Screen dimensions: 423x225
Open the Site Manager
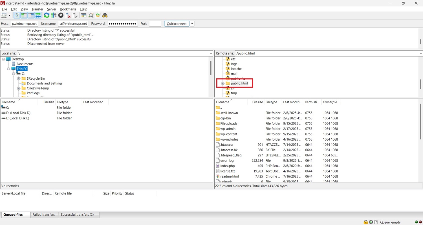[x=4, y=15]
